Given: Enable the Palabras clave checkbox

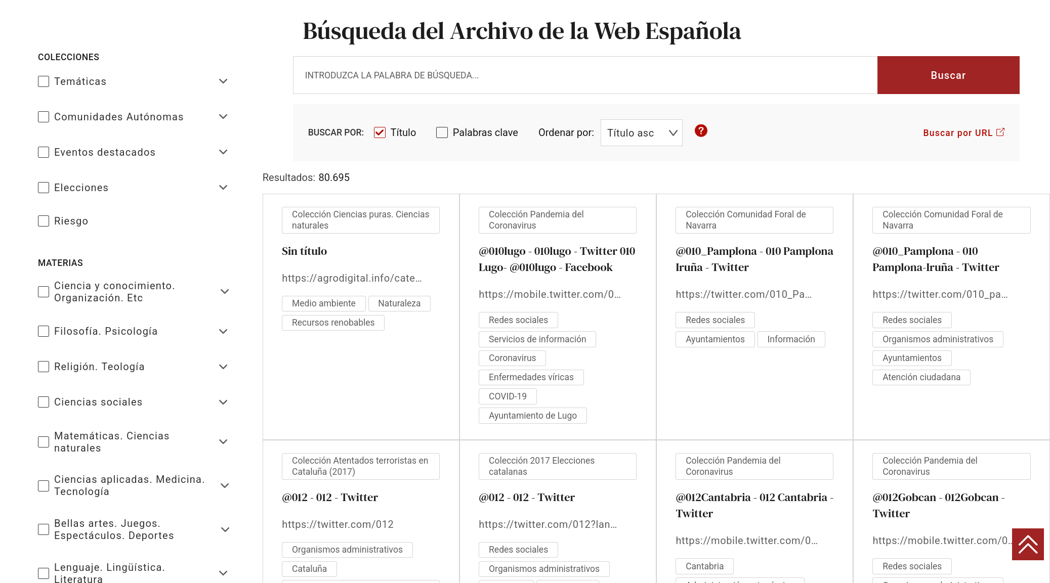Looking at the screenshot, I should point(442,132).
